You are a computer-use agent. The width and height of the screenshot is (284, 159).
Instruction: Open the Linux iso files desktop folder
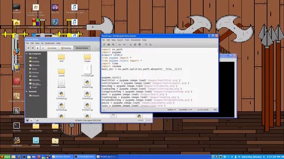35,127
